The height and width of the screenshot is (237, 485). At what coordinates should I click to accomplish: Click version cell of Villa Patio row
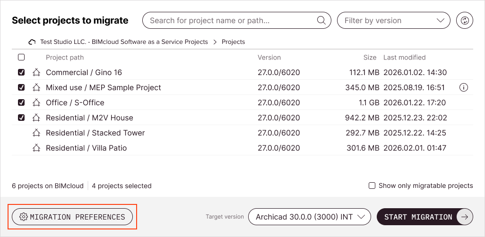279,148
